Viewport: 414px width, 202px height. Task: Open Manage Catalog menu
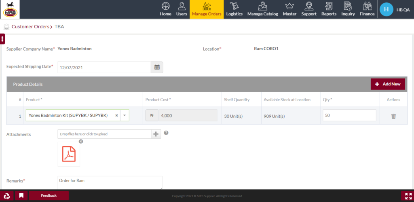click(262, 9)
